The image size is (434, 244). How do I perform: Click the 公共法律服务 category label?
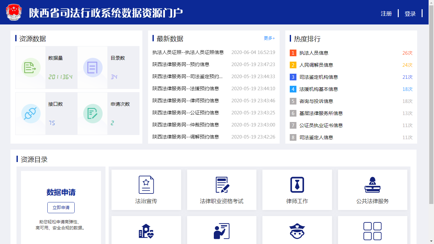coord(372,201)
